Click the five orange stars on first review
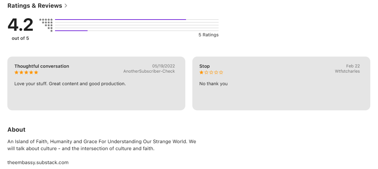The height and width of the screenshot is (169, 378). point(26,72)
